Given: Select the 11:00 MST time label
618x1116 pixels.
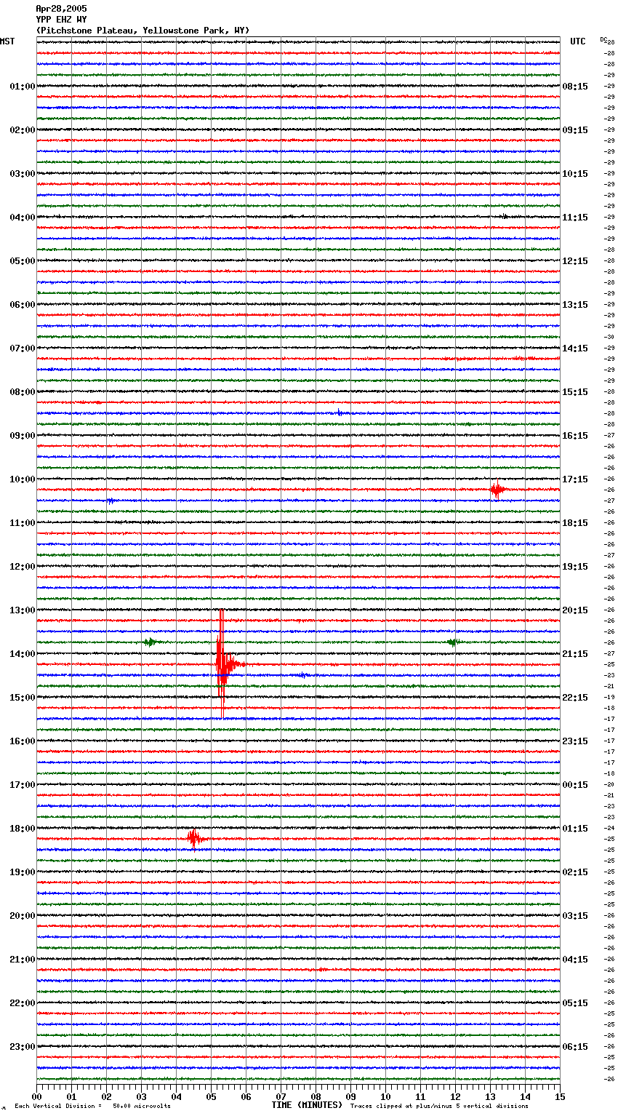Looking at the screenshot, I should [23, 523].
